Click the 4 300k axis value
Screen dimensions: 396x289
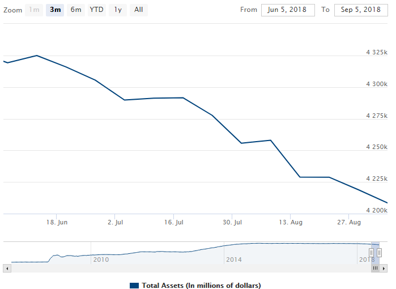coord(377,84)
